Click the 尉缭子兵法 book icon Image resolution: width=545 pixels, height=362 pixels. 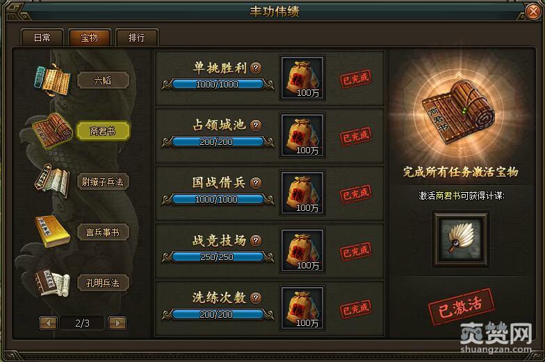coord(53,181)
